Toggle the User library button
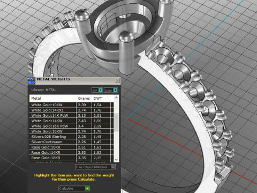The image size is (257, 193). tap(111, 90)
